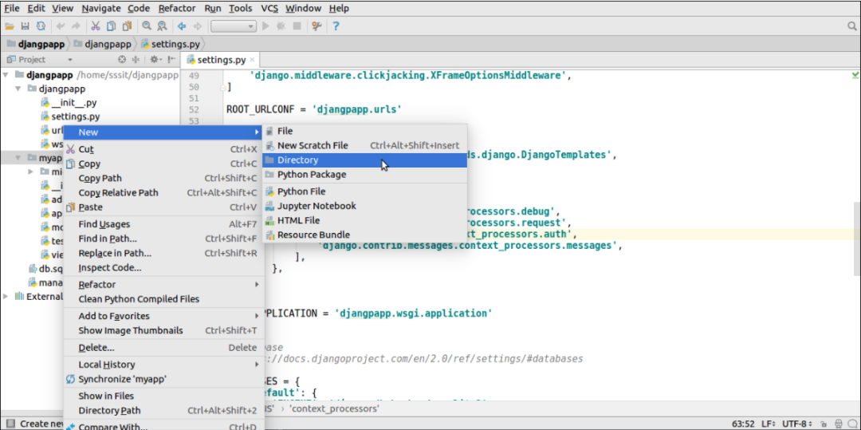Open the Refactor menu in menu bar
The height and width of the screenshot is (430, 861).
pos(177,8)
